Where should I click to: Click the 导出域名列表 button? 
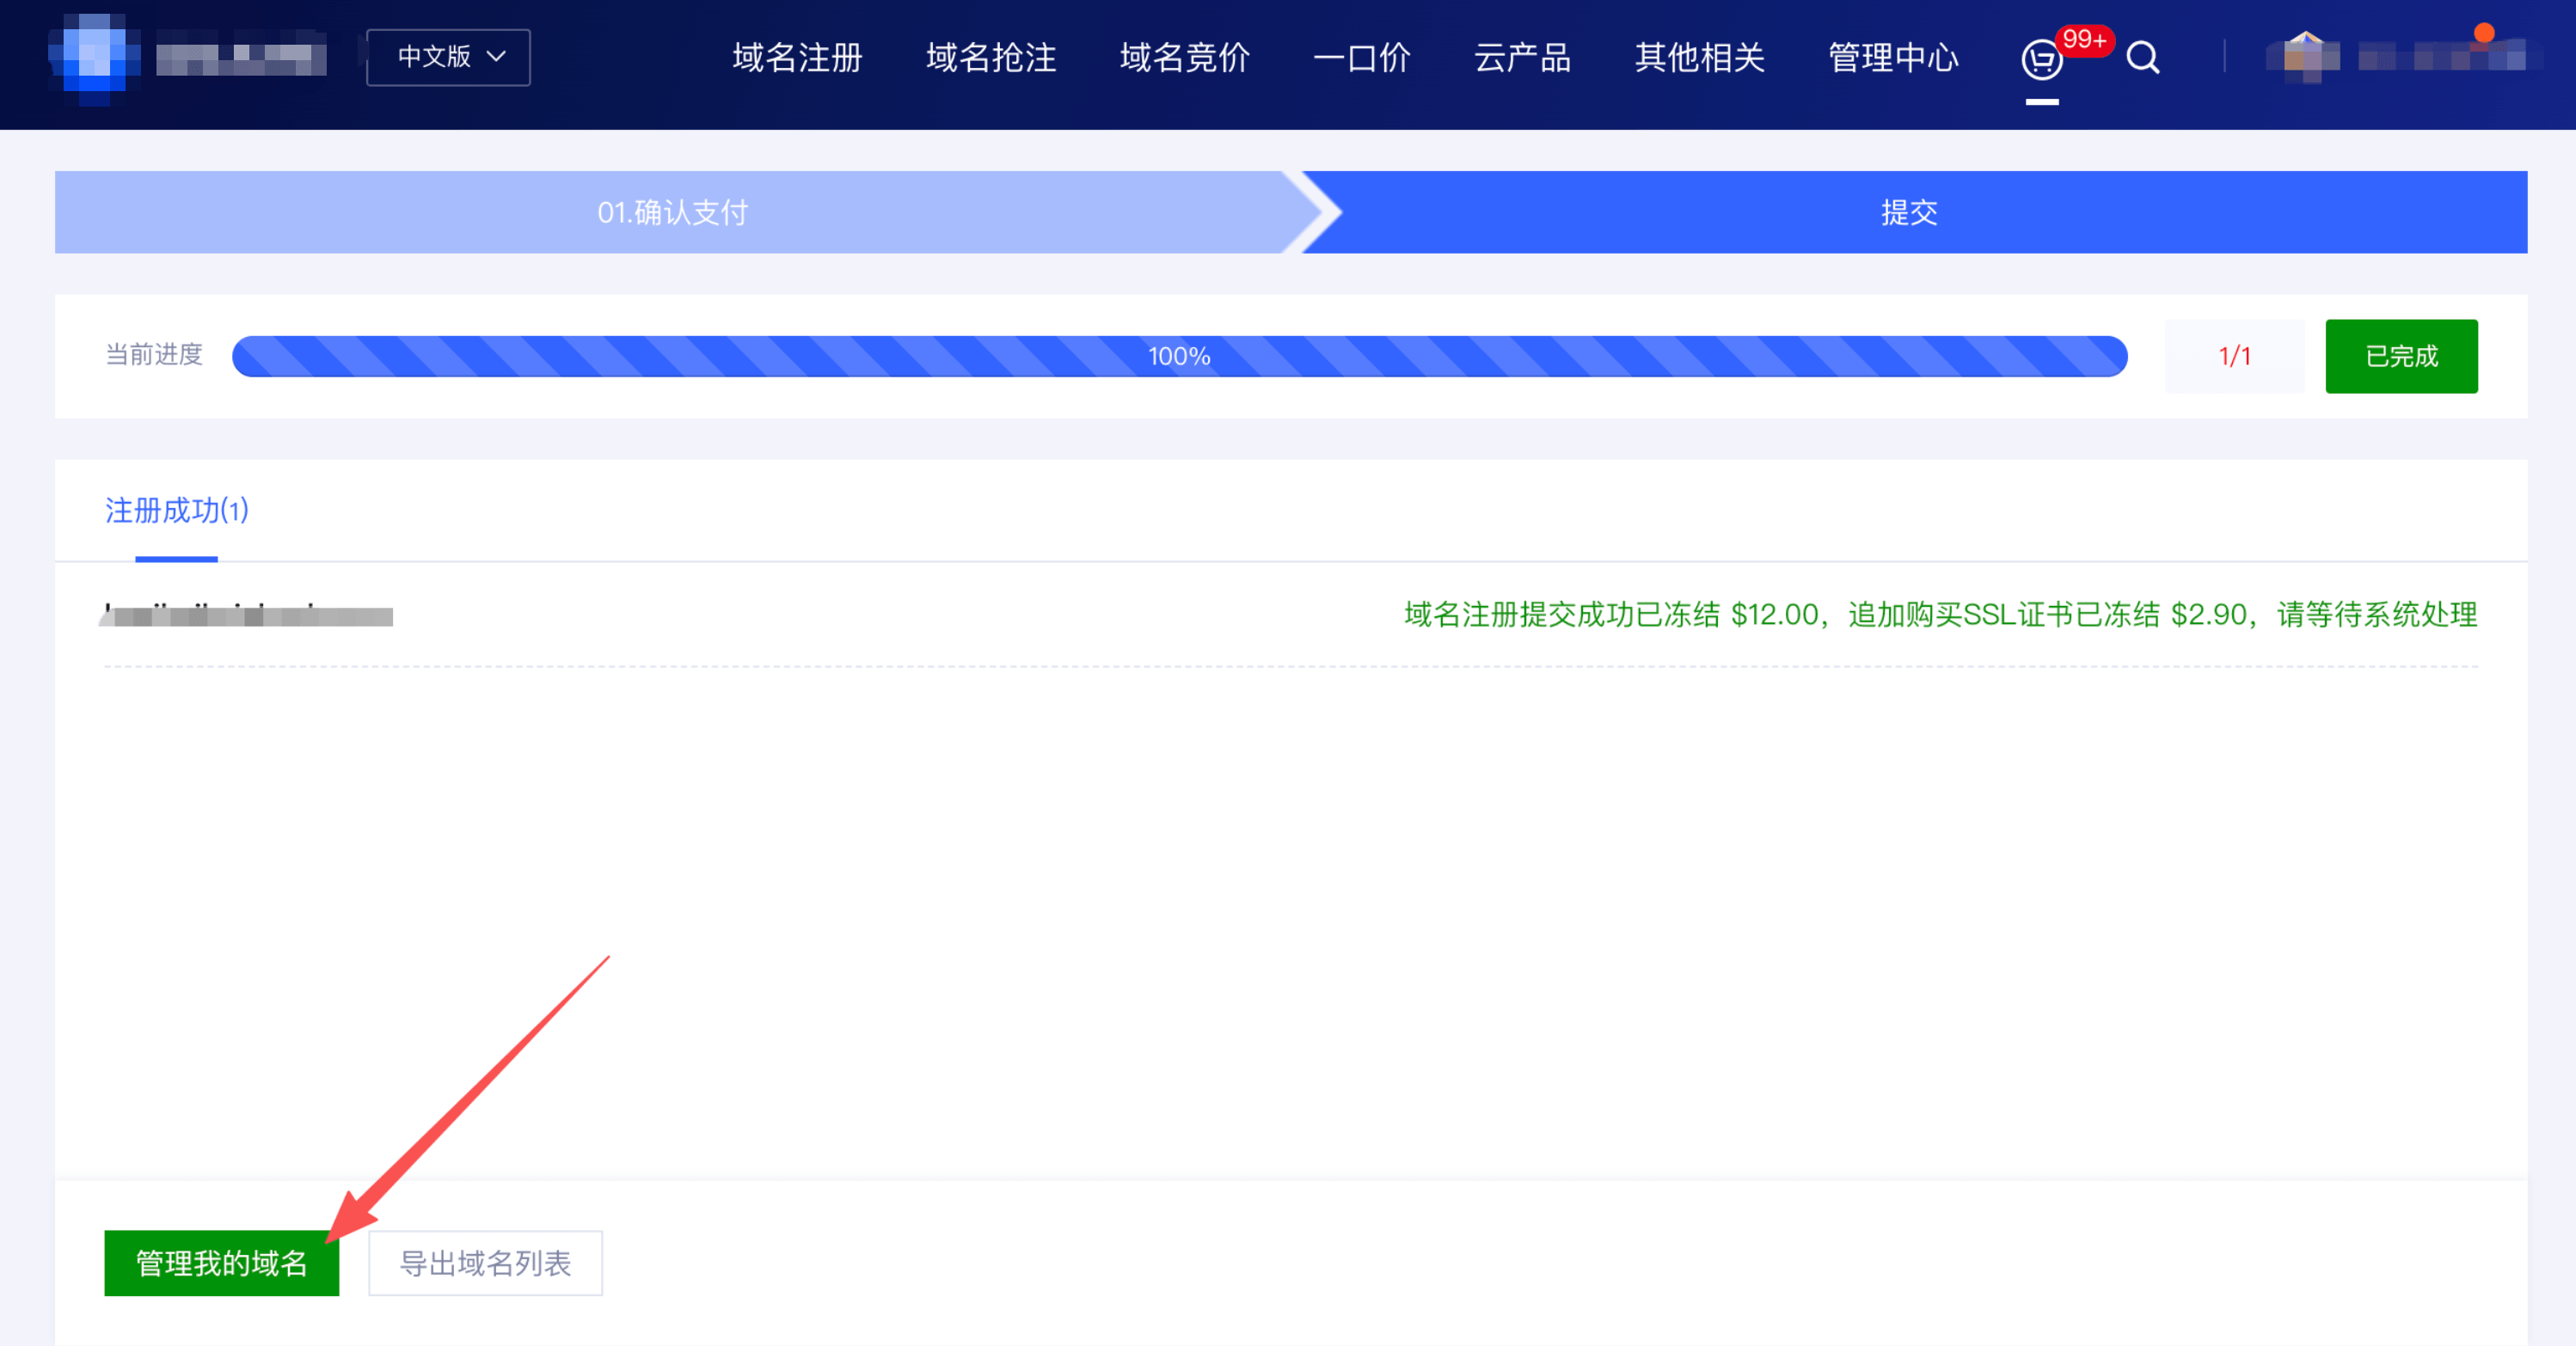pyautogui.click(x=485, y=1262)
